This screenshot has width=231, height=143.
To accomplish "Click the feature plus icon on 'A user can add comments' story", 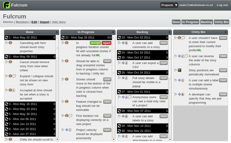I will pyautogui.click(x=123, y=43).
